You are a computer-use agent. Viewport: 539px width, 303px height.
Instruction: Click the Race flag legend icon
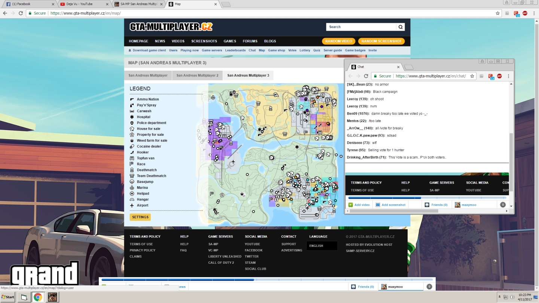132,164
